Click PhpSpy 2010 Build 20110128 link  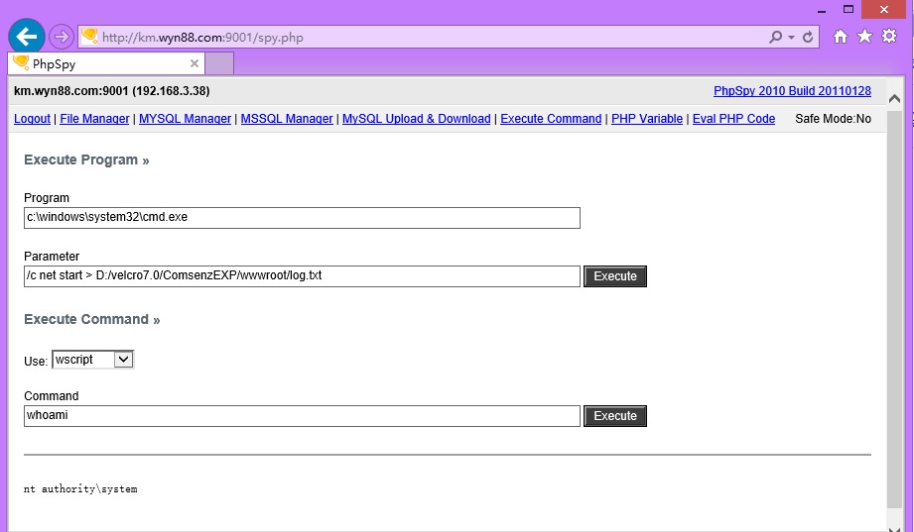tap(792, 91)
